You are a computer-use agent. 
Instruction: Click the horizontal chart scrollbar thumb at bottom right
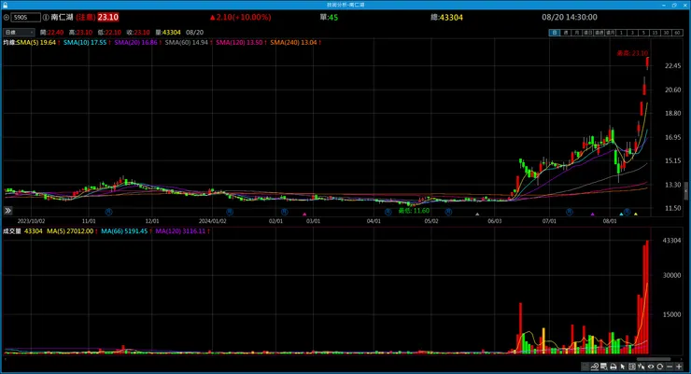[x=654, y=359]
